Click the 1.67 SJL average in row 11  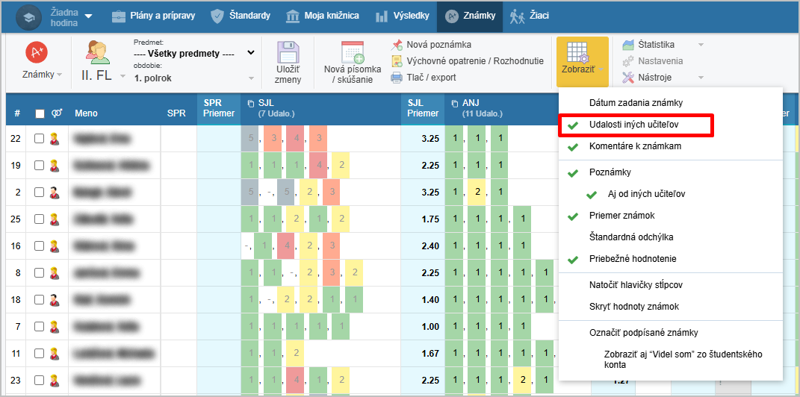point(430,353)
